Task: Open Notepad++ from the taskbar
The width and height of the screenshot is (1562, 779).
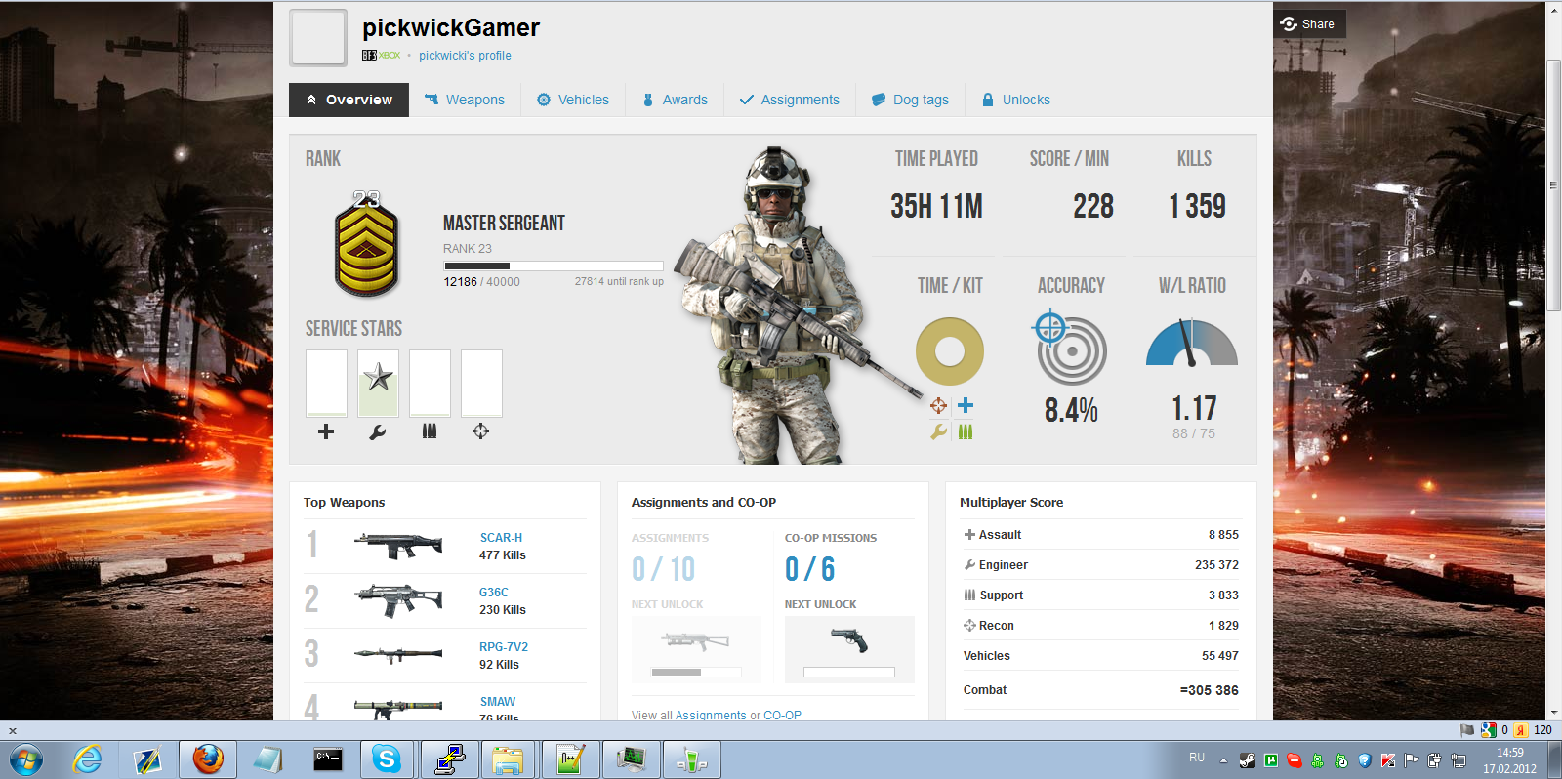Action: [x=570, y=758]
